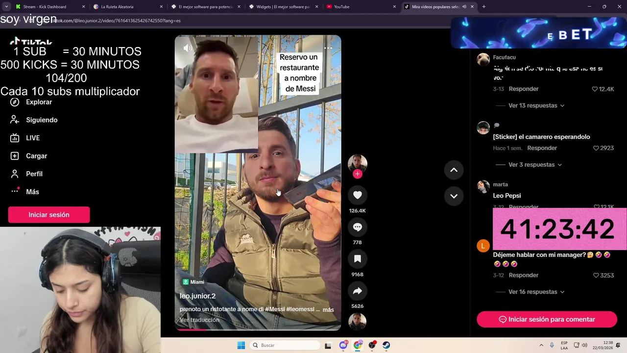This screenshot has width=627, height=353.
Task: Show hidden tray icons chevron
Action: coord(541,345)
